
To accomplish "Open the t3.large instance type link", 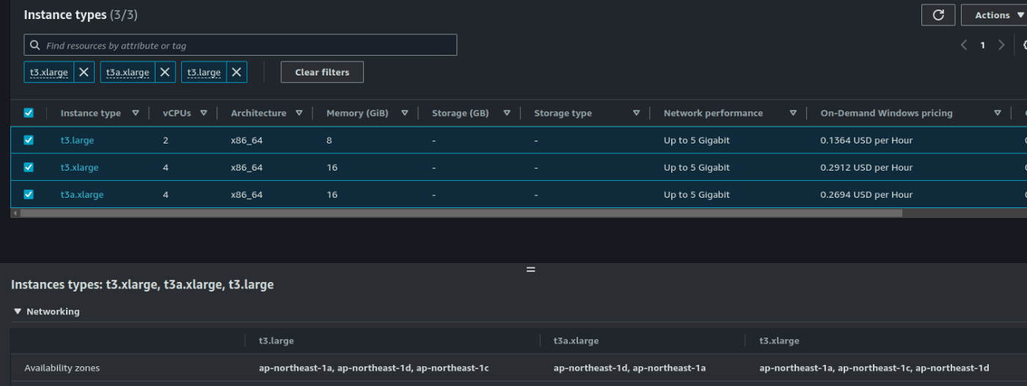I will click(x=77, y=140).
